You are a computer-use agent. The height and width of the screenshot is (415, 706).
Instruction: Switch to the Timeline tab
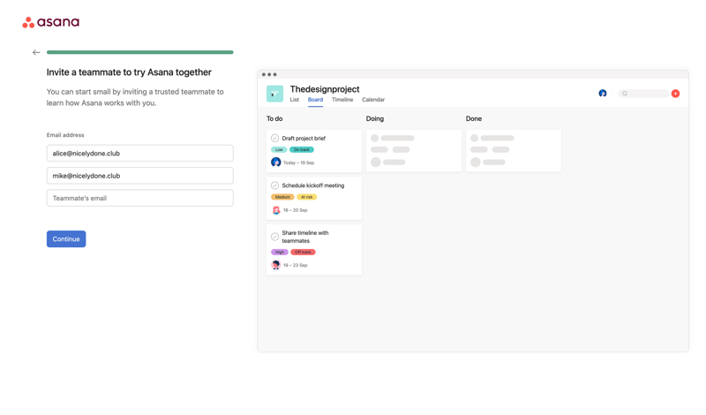342,100
